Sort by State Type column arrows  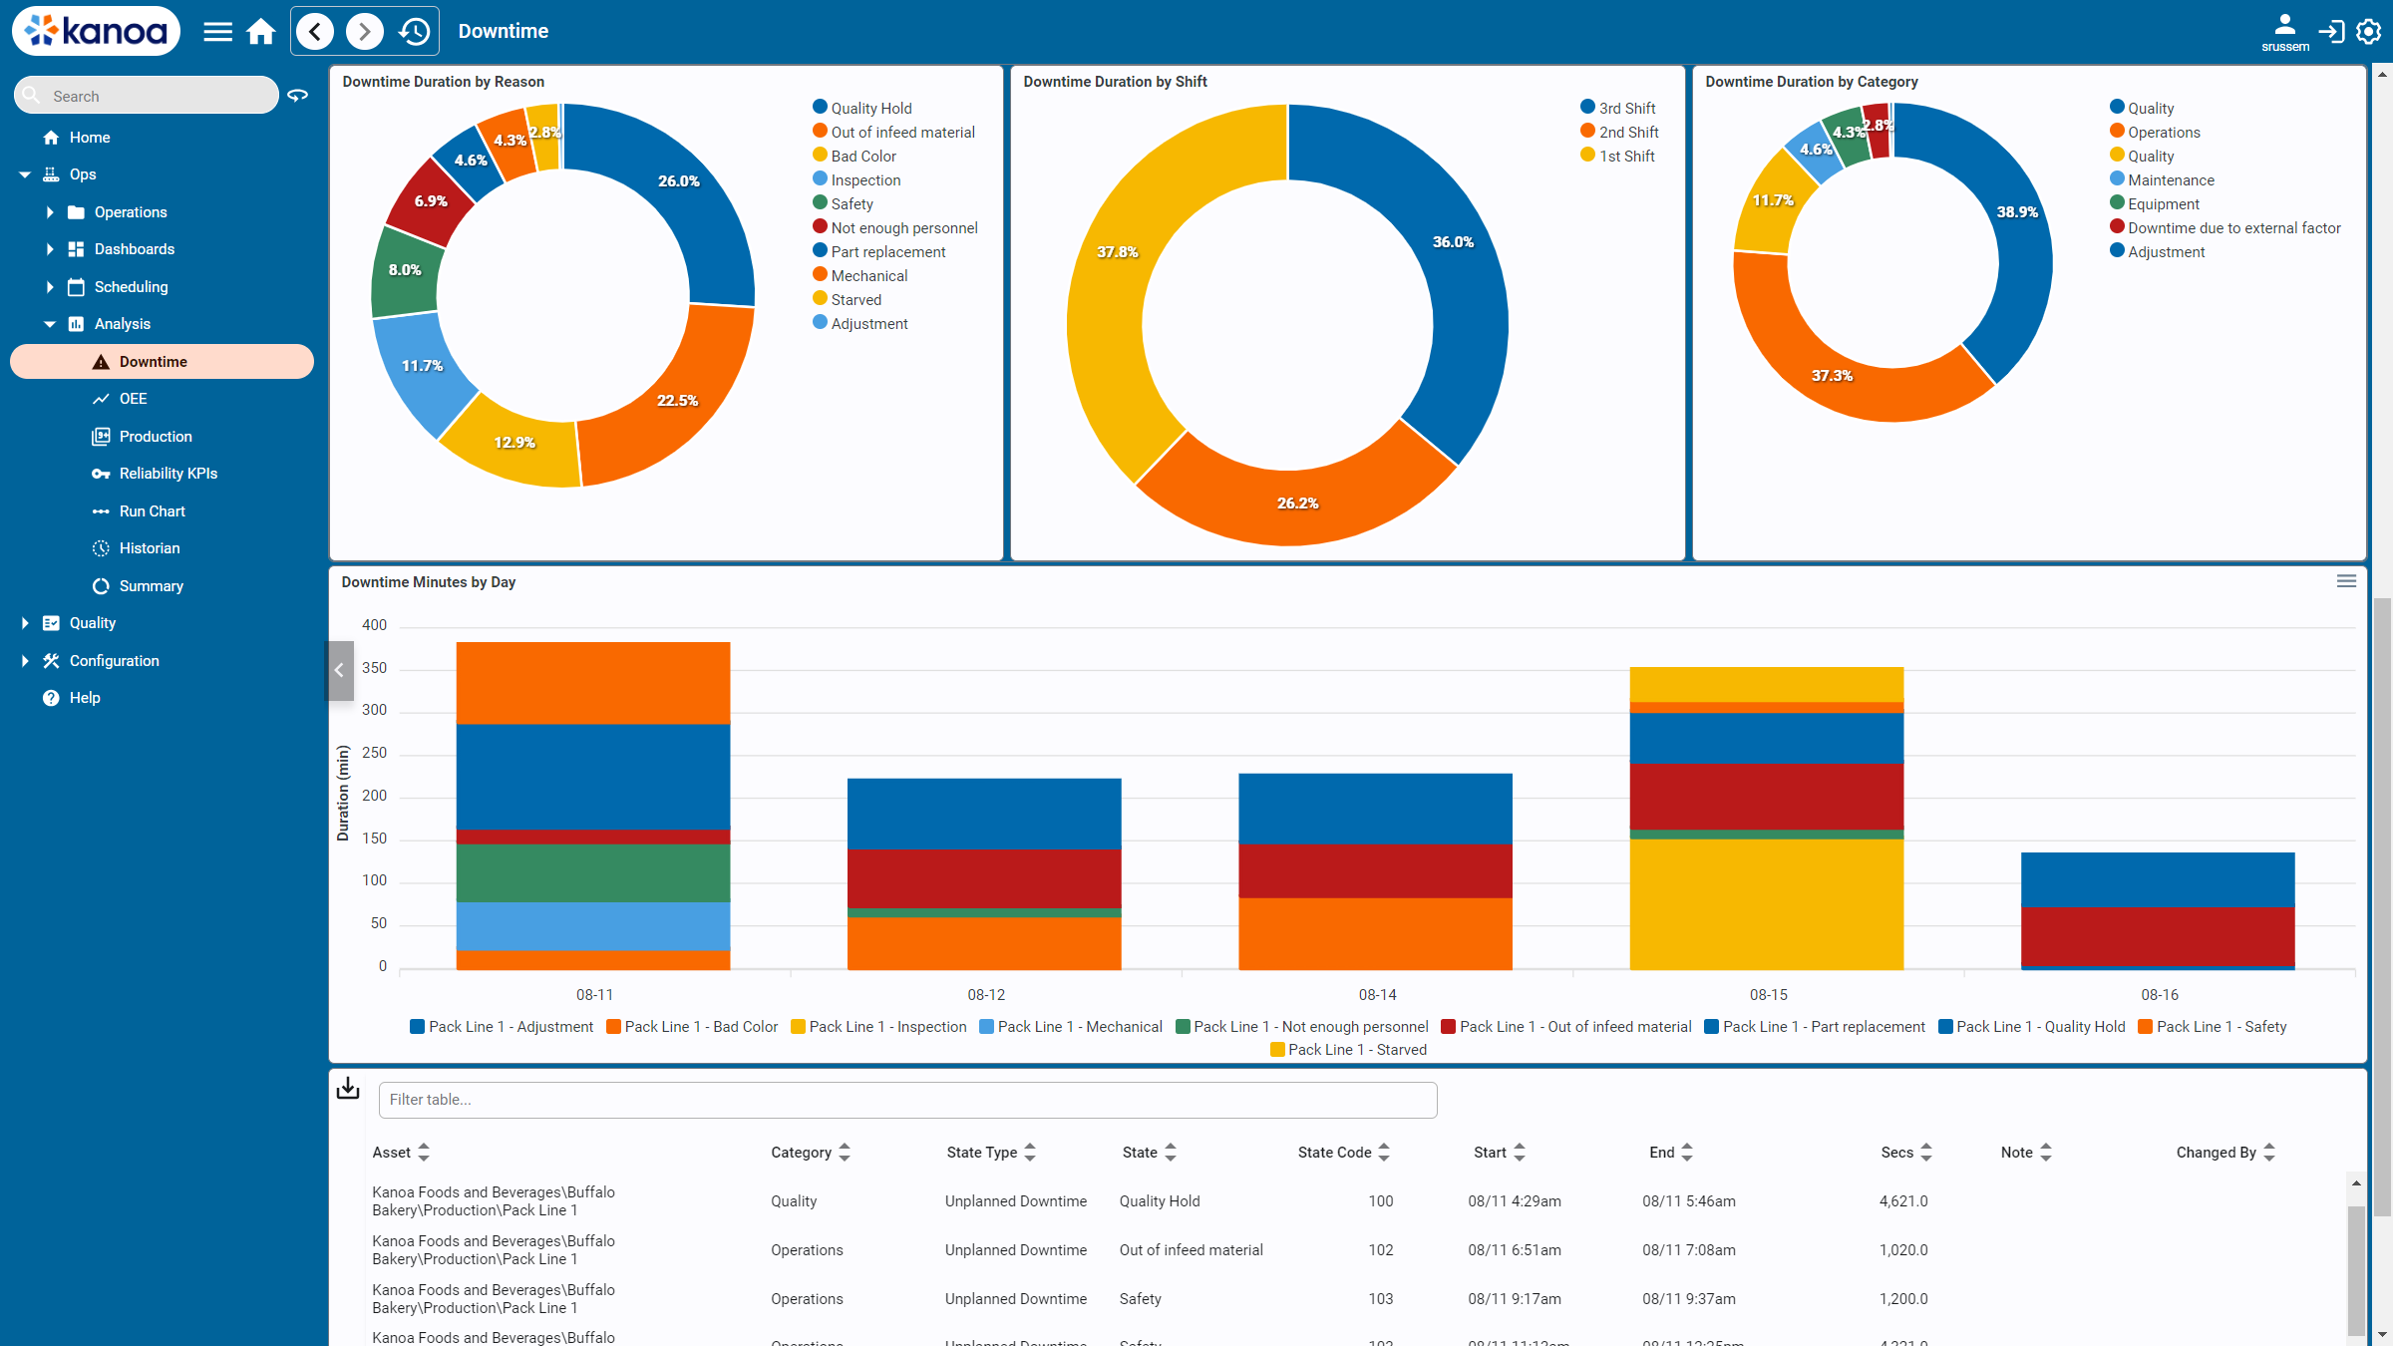click(1030, 1153)
